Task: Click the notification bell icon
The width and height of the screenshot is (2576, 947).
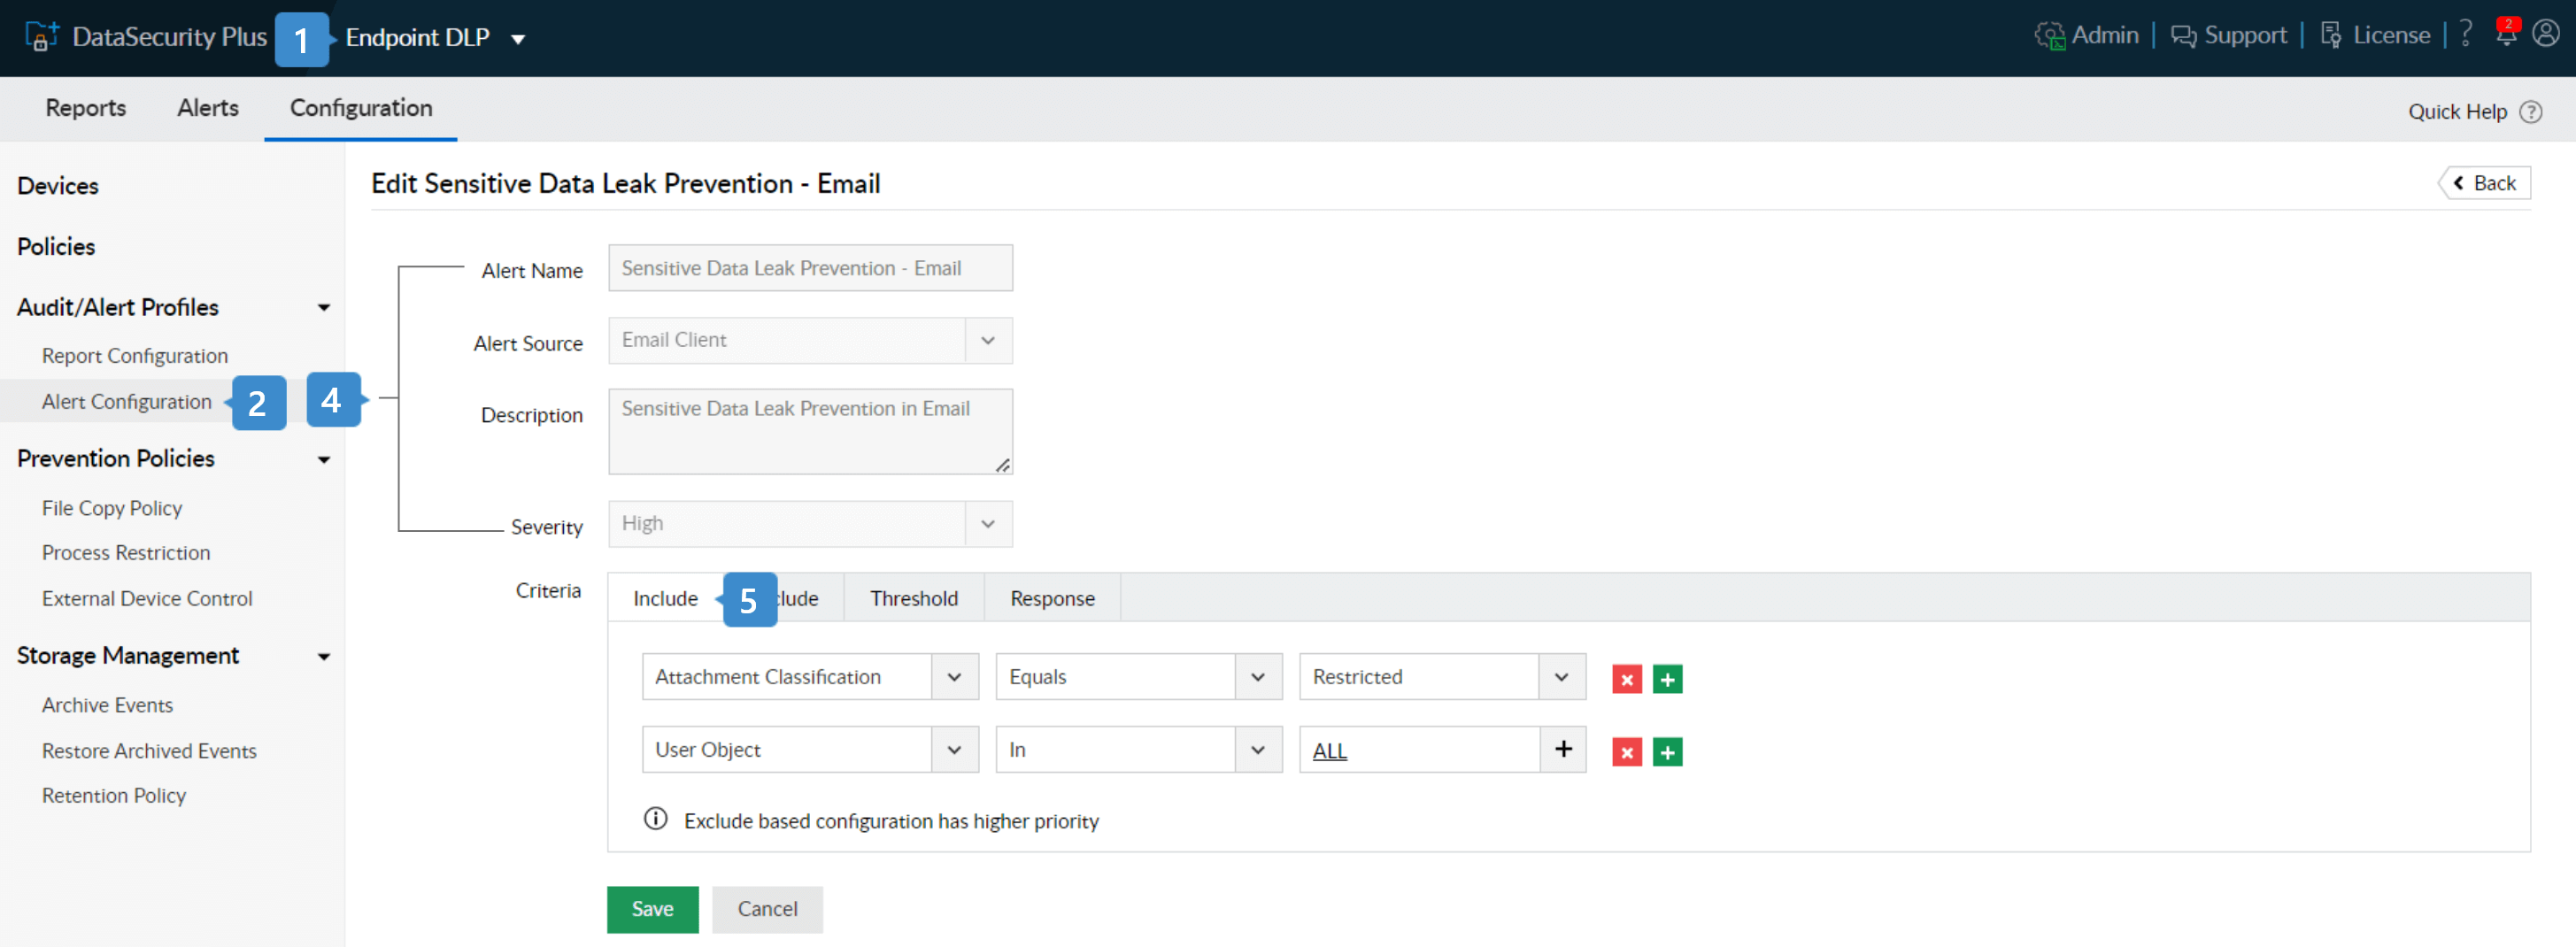Action: coord(2506,35)
